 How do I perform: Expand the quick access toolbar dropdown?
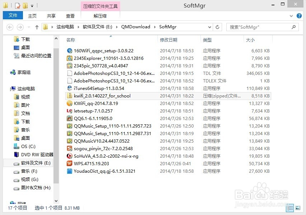[x=32, y=5]
